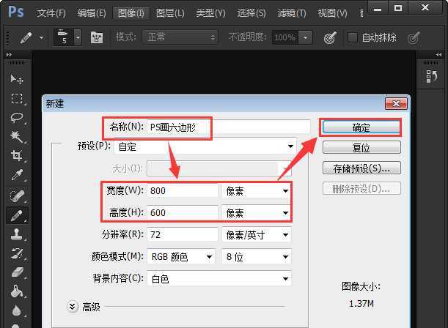
Task: Open the resolution unit 像素/英寸 dropdown
Action: (x=257, y=235)
